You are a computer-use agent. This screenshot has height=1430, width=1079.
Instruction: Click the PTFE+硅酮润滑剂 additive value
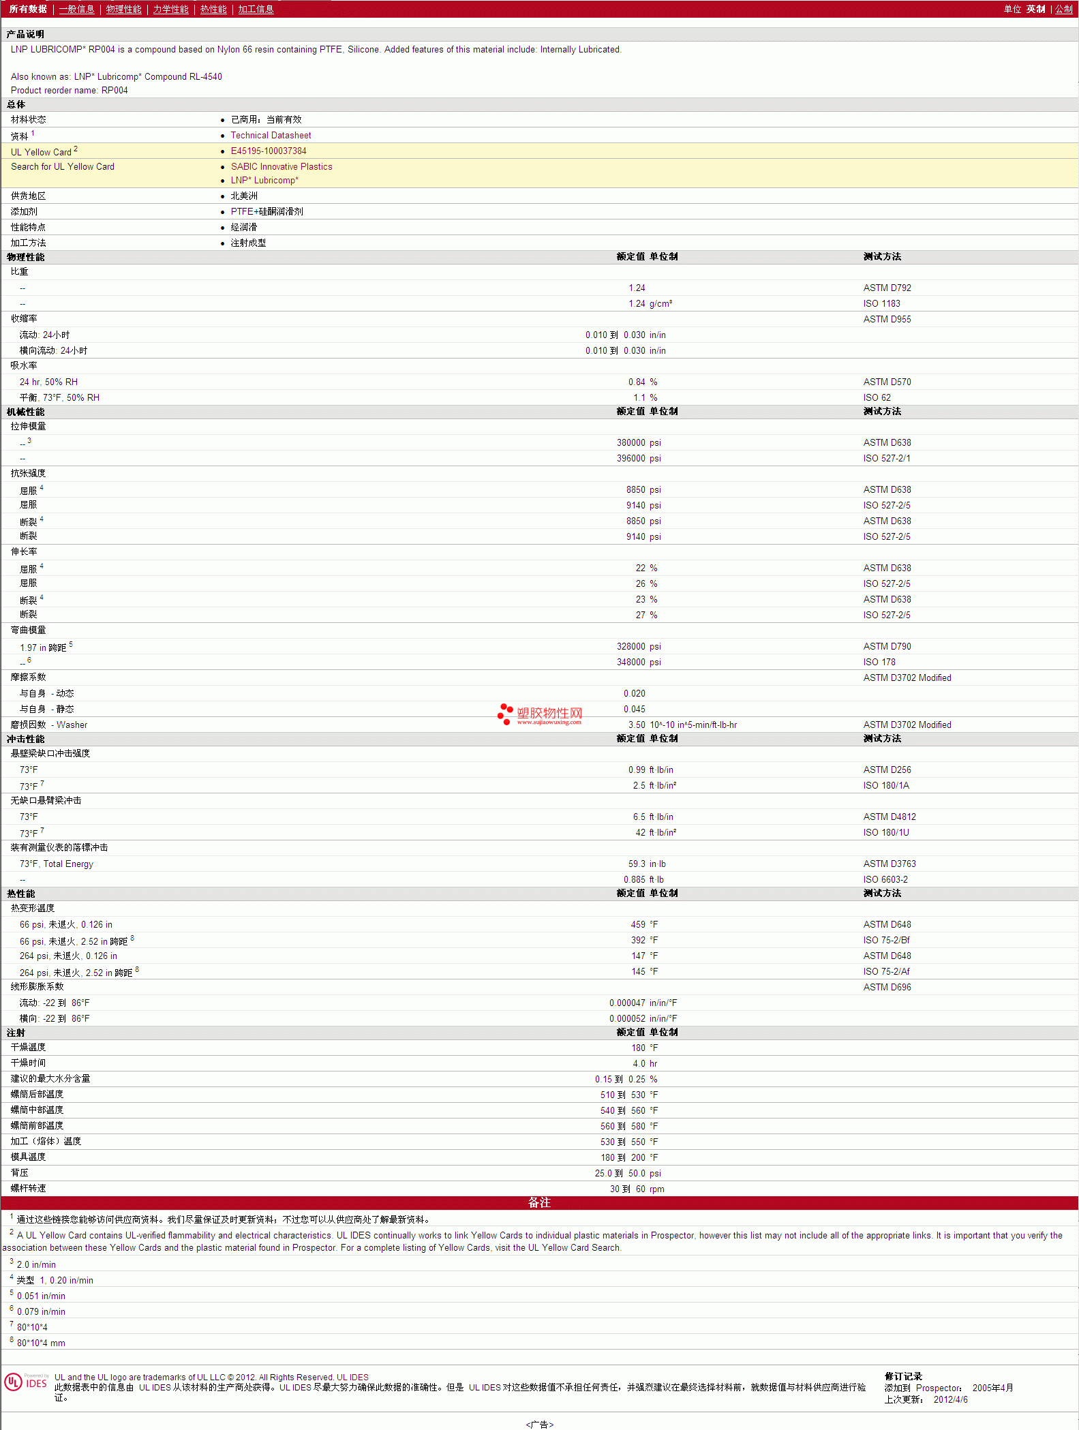pyautogui.click(x=267, y=212)
